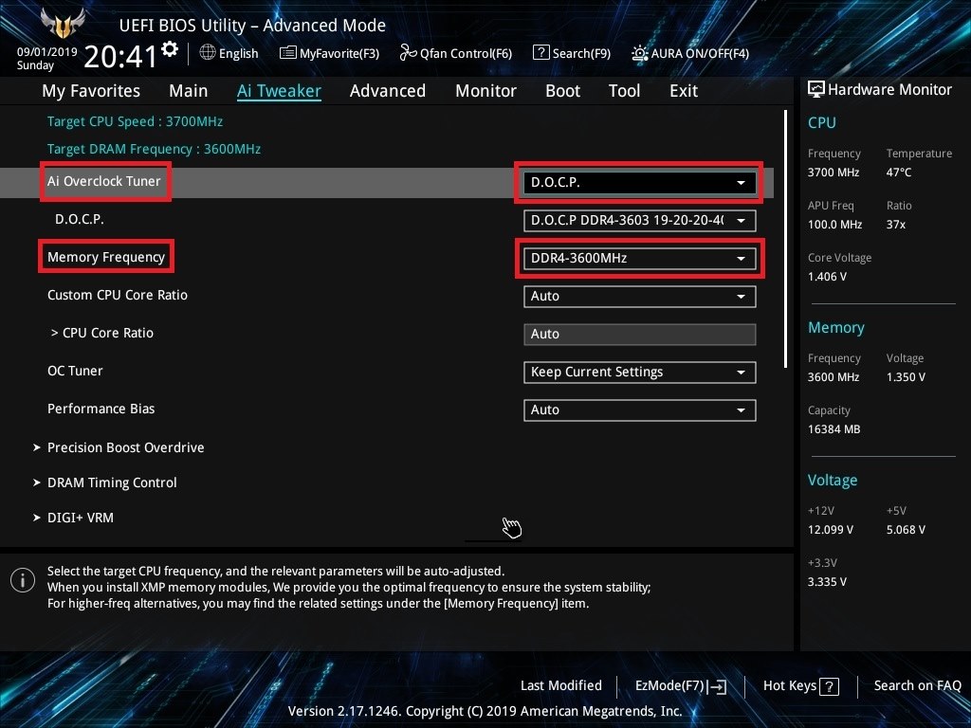Image resolution: width=971 pixels, height=728 pixels.
Task: Click the Hot Keys question mark icon
Action: (x=829, y=686)
